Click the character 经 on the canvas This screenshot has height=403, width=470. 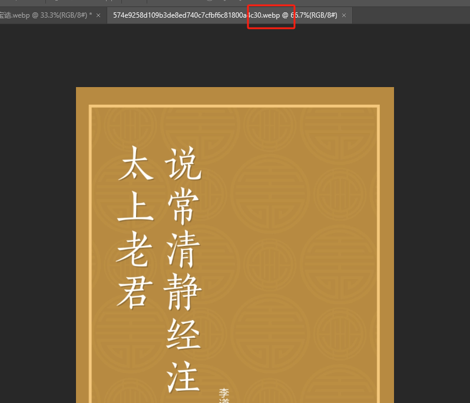click(184, 333)
